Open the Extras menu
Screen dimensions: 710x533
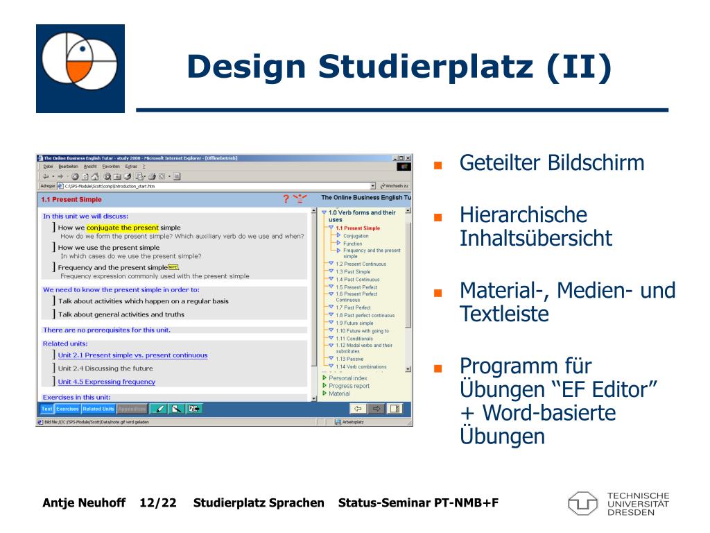point(131,167)
